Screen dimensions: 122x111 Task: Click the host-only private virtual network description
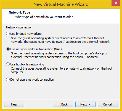[x=62, y=70]
